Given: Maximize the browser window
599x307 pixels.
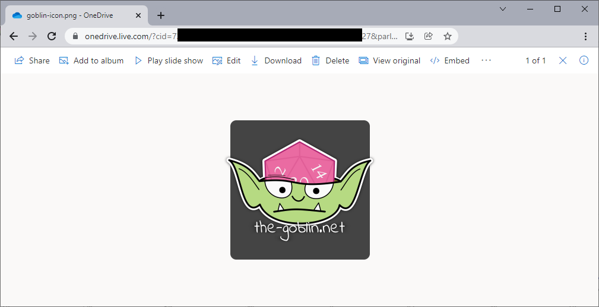Looking at the screenshot, I should coord(557,9).
